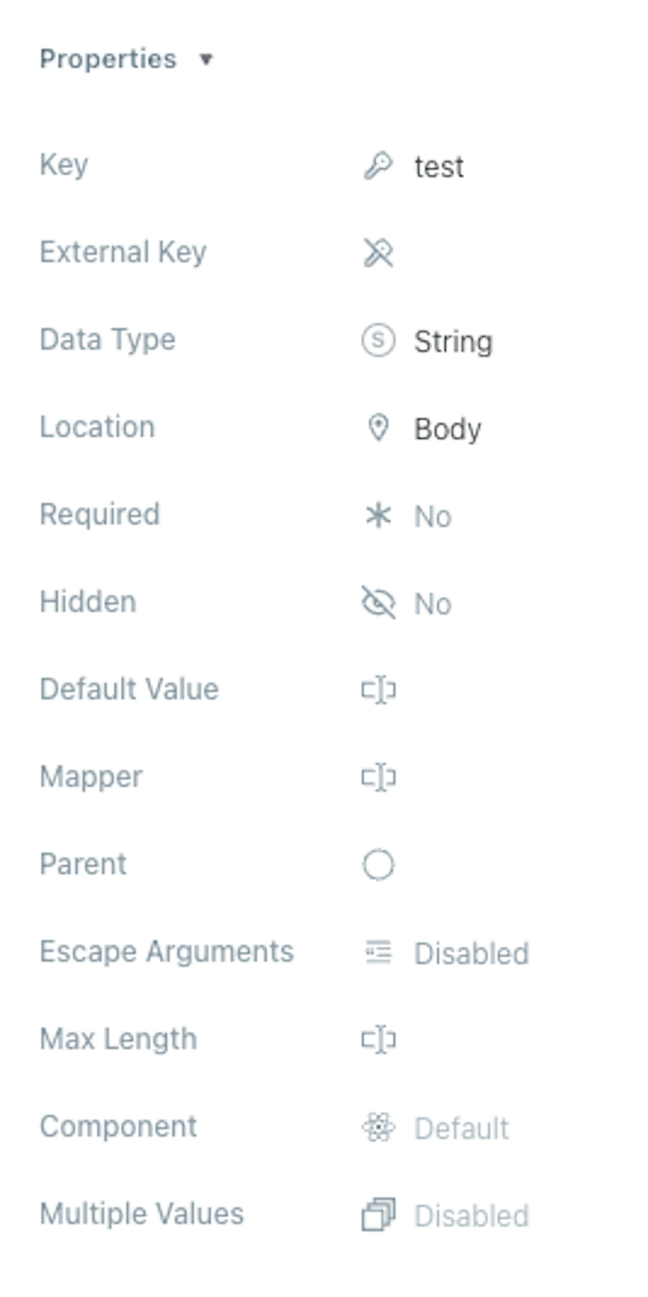Screen dimensions: 648x1297
Task: Click the Component Default value
Action: (461, 1128)
